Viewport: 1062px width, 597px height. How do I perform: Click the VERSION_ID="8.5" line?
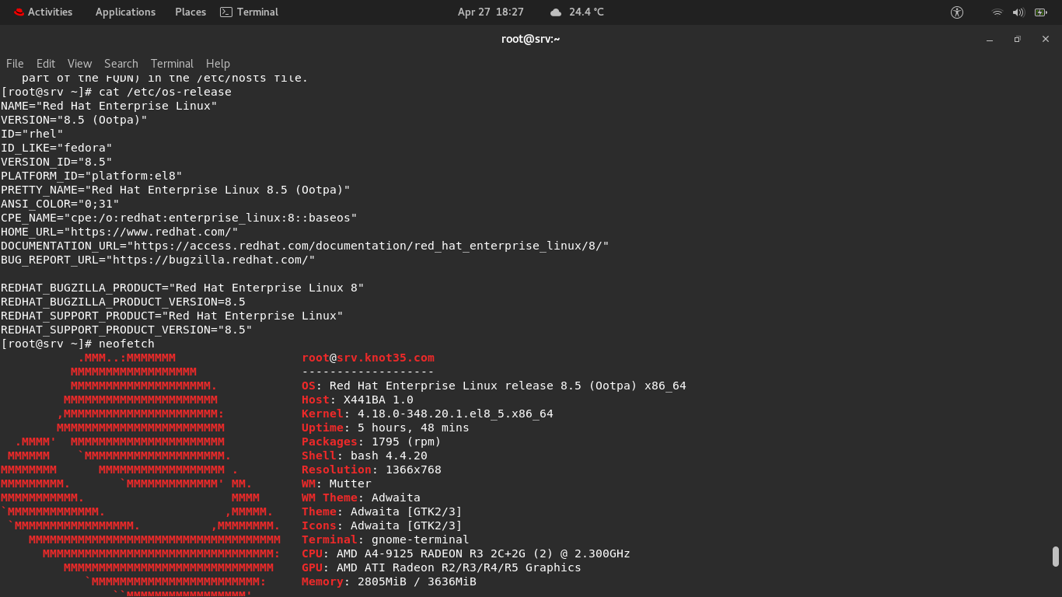(x=57, y=162)
